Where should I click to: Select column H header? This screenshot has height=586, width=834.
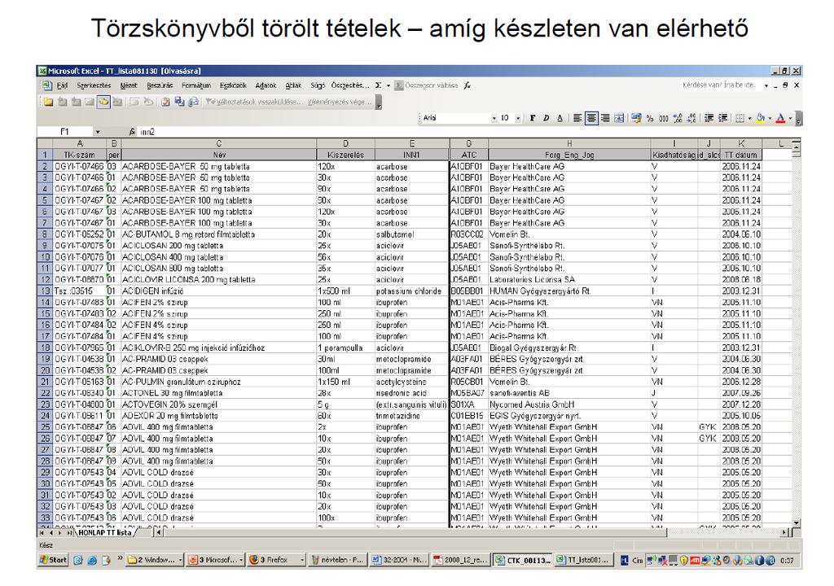click(569, 143)
